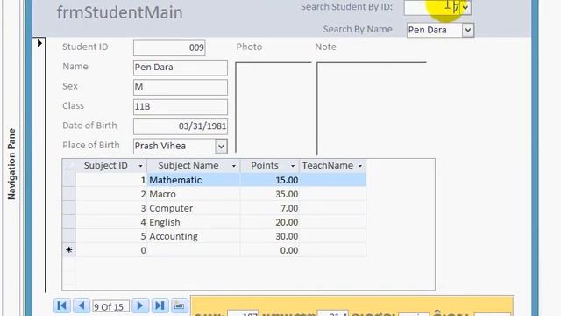The height and width of the screenshot is (316, 561).
Task: Open TeachName column filter arrow
Action: pos(360,166)
